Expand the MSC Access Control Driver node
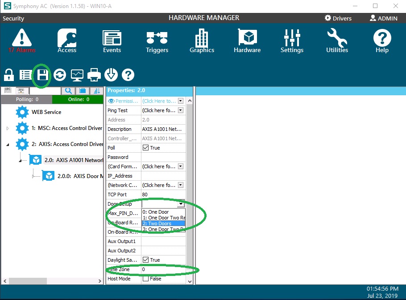 coord(8,128)
